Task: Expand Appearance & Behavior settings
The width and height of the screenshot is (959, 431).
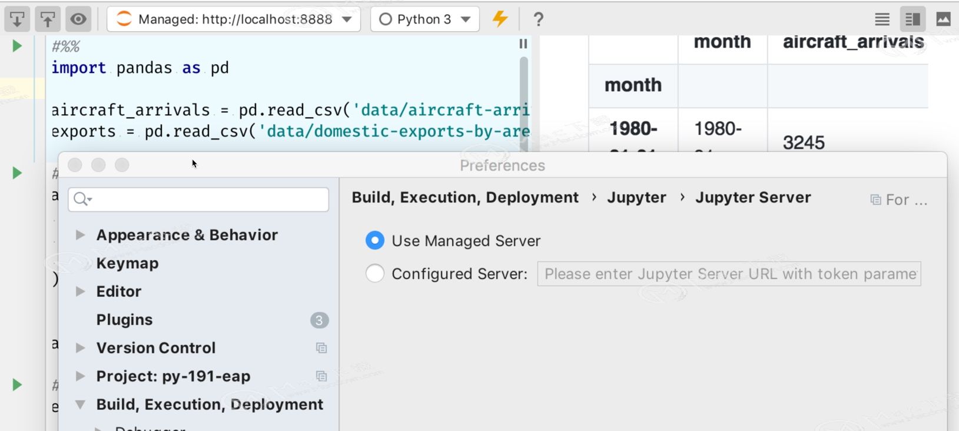Action: coord(80,235)
